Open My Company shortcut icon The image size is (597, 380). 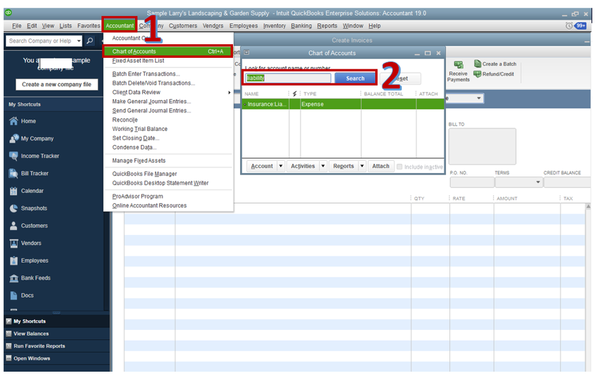click(14, 138)
